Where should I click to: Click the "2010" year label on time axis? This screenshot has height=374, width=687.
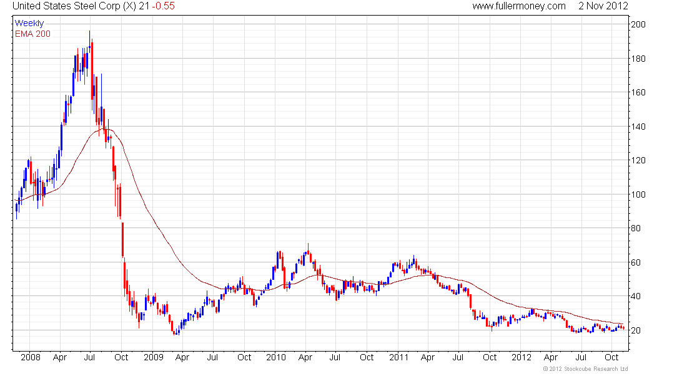pyautogui.click(x=276, y=357)
